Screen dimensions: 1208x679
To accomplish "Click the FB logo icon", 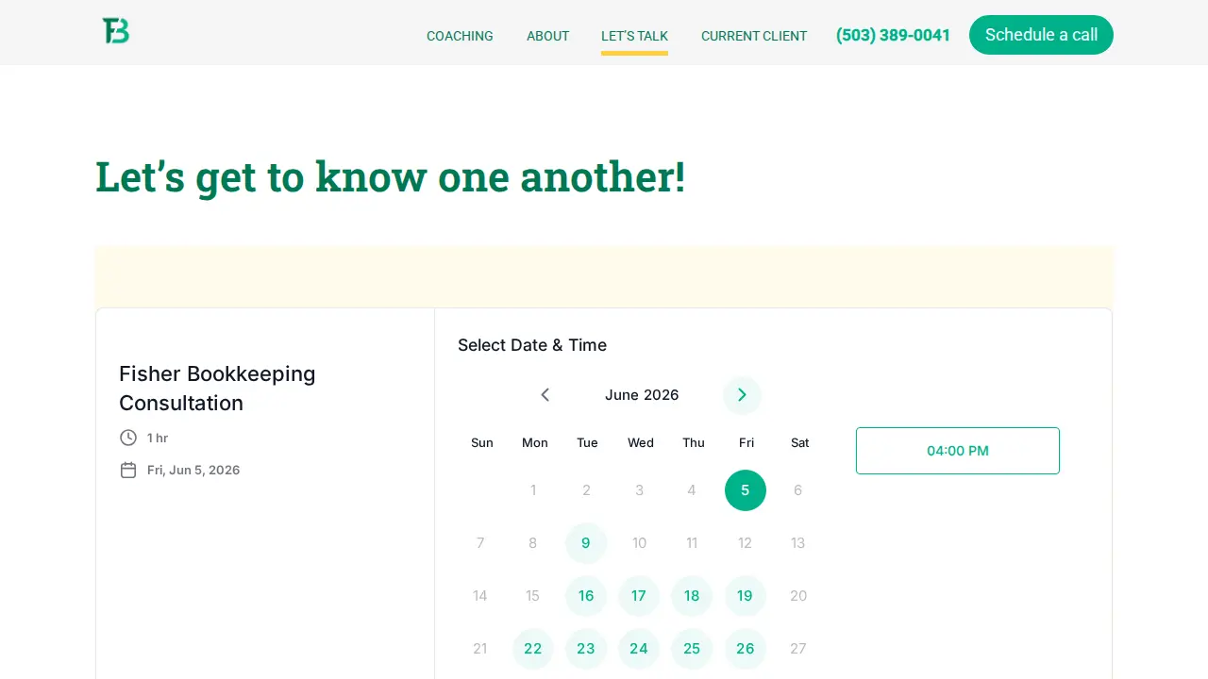I will tap(116, 31).
